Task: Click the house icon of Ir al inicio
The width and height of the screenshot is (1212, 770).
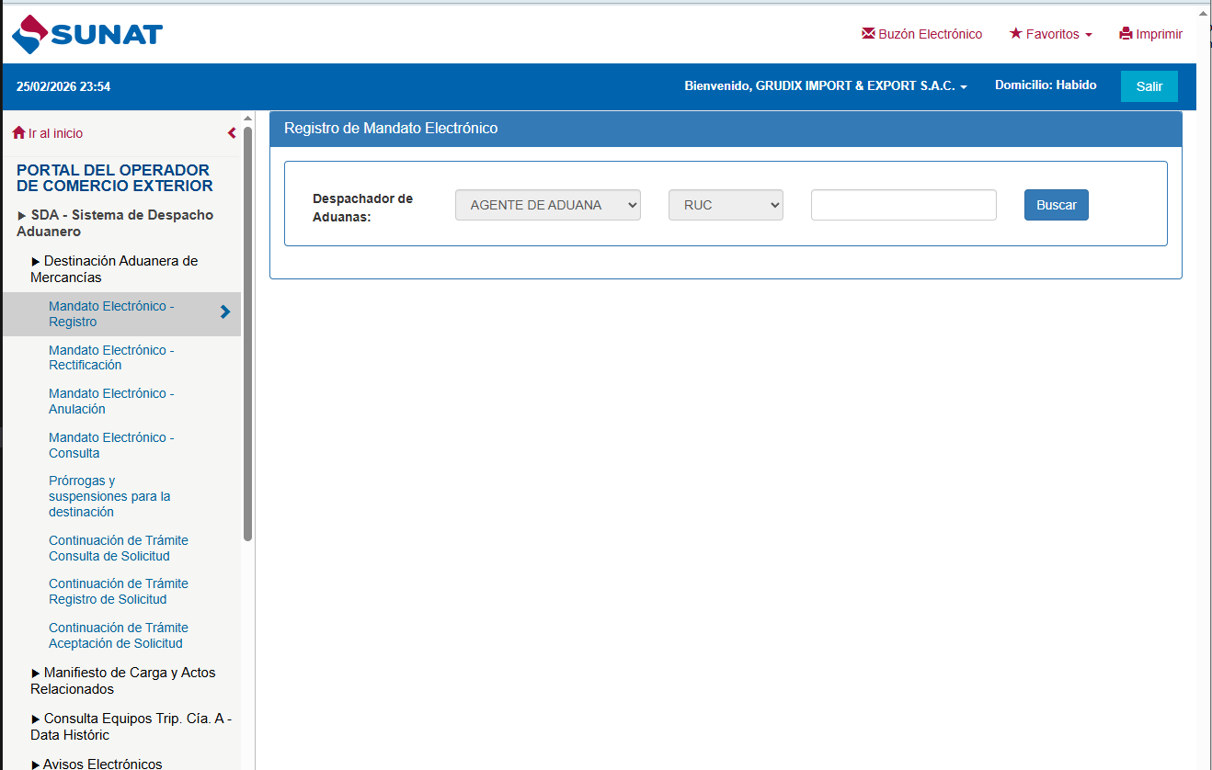Action: coord(18,132)
